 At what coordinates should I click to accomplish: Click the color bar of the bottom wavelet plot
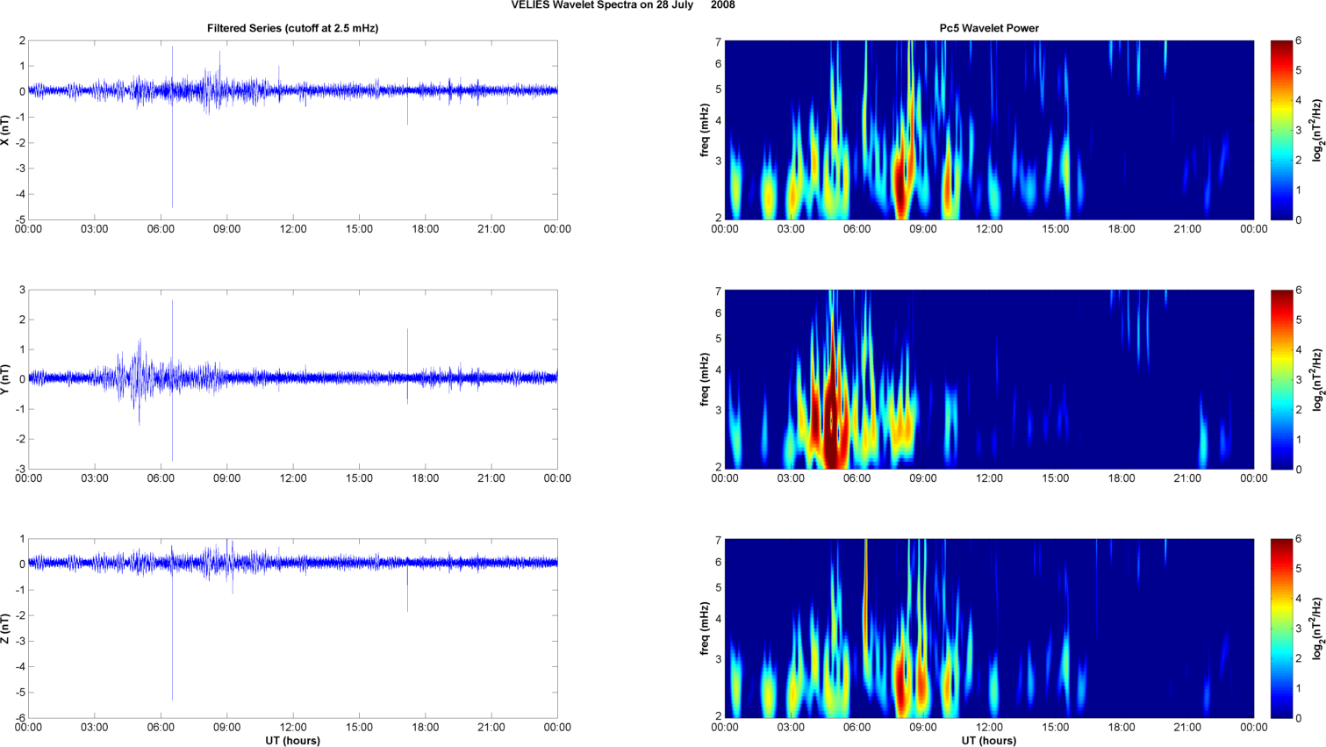tap(1281, 628)
